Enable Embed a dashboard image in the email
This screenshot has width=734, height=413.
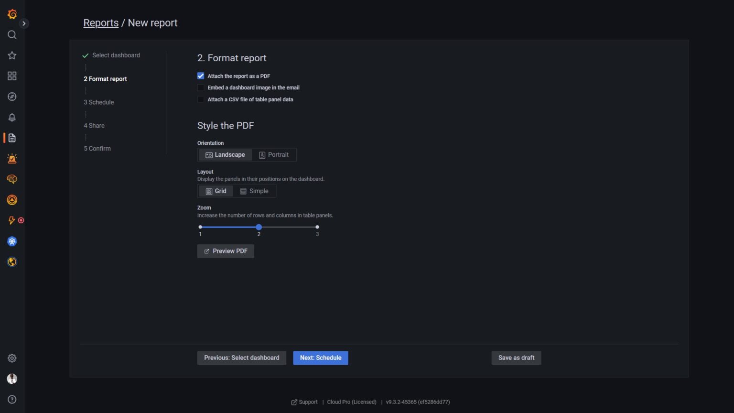(201, 87)
